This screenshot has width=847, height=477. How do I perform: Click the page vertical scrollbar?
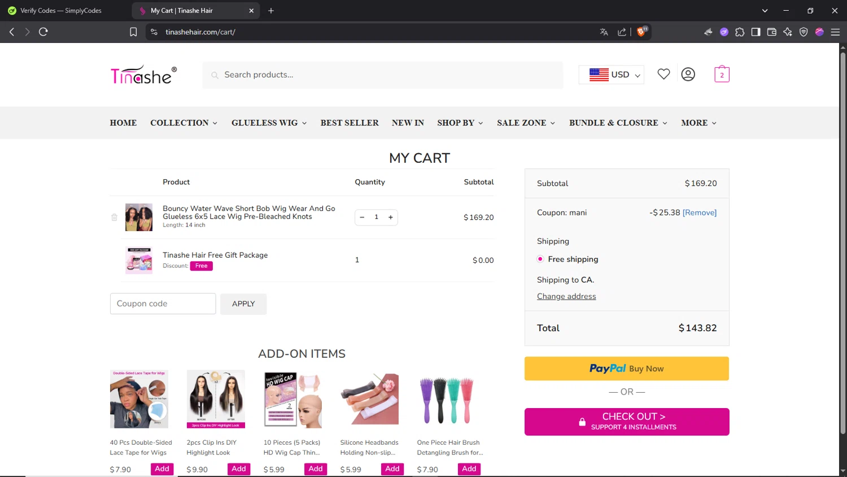(843, 243)
